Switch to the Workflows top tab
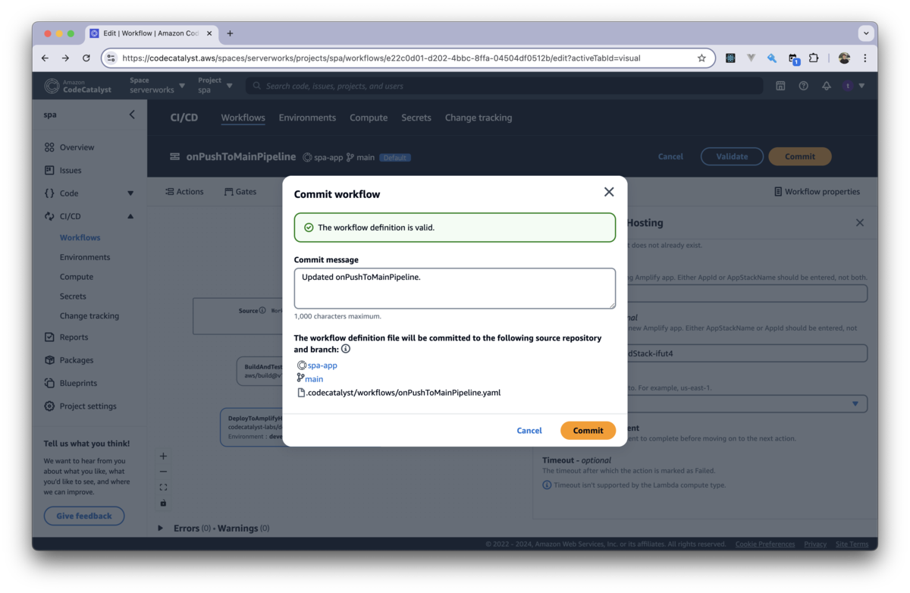This screenshot has height=593, width=910. (243, 118)
